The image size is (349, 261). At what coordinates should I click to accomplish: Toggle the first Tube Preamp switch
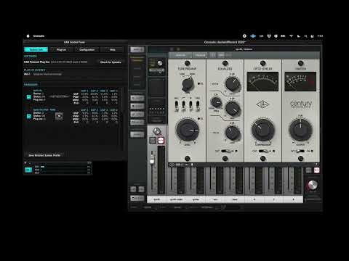click(x=177, y=105)
